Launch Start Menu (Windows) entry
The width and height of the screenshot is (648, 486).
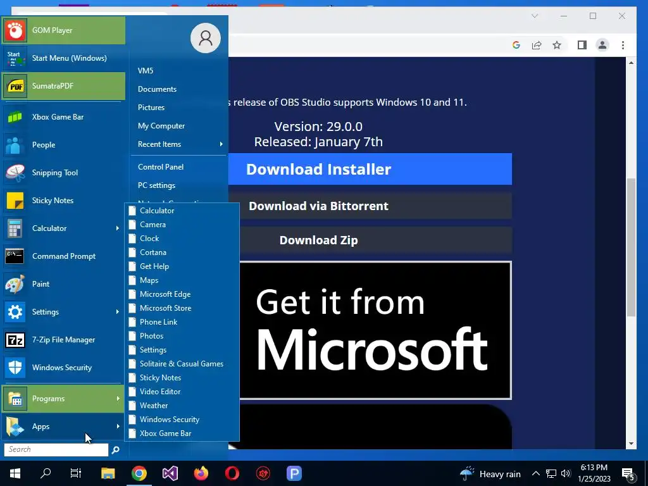[x=63, y=58]
